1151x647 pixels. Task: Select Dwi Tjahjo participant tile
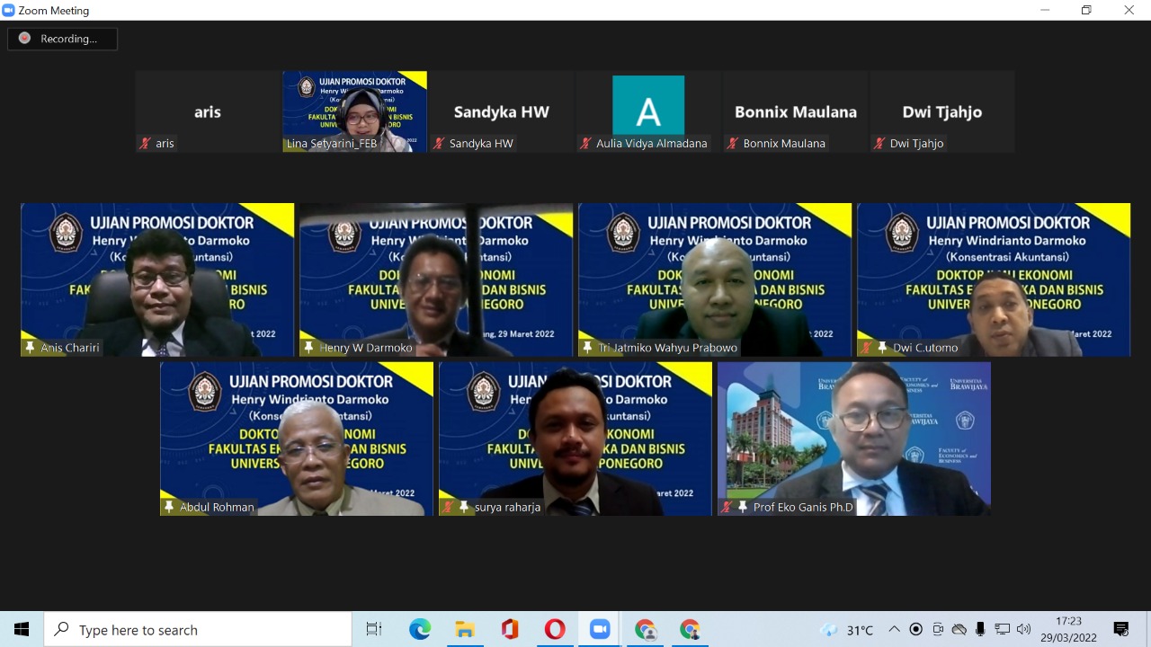tap(941, 111)
